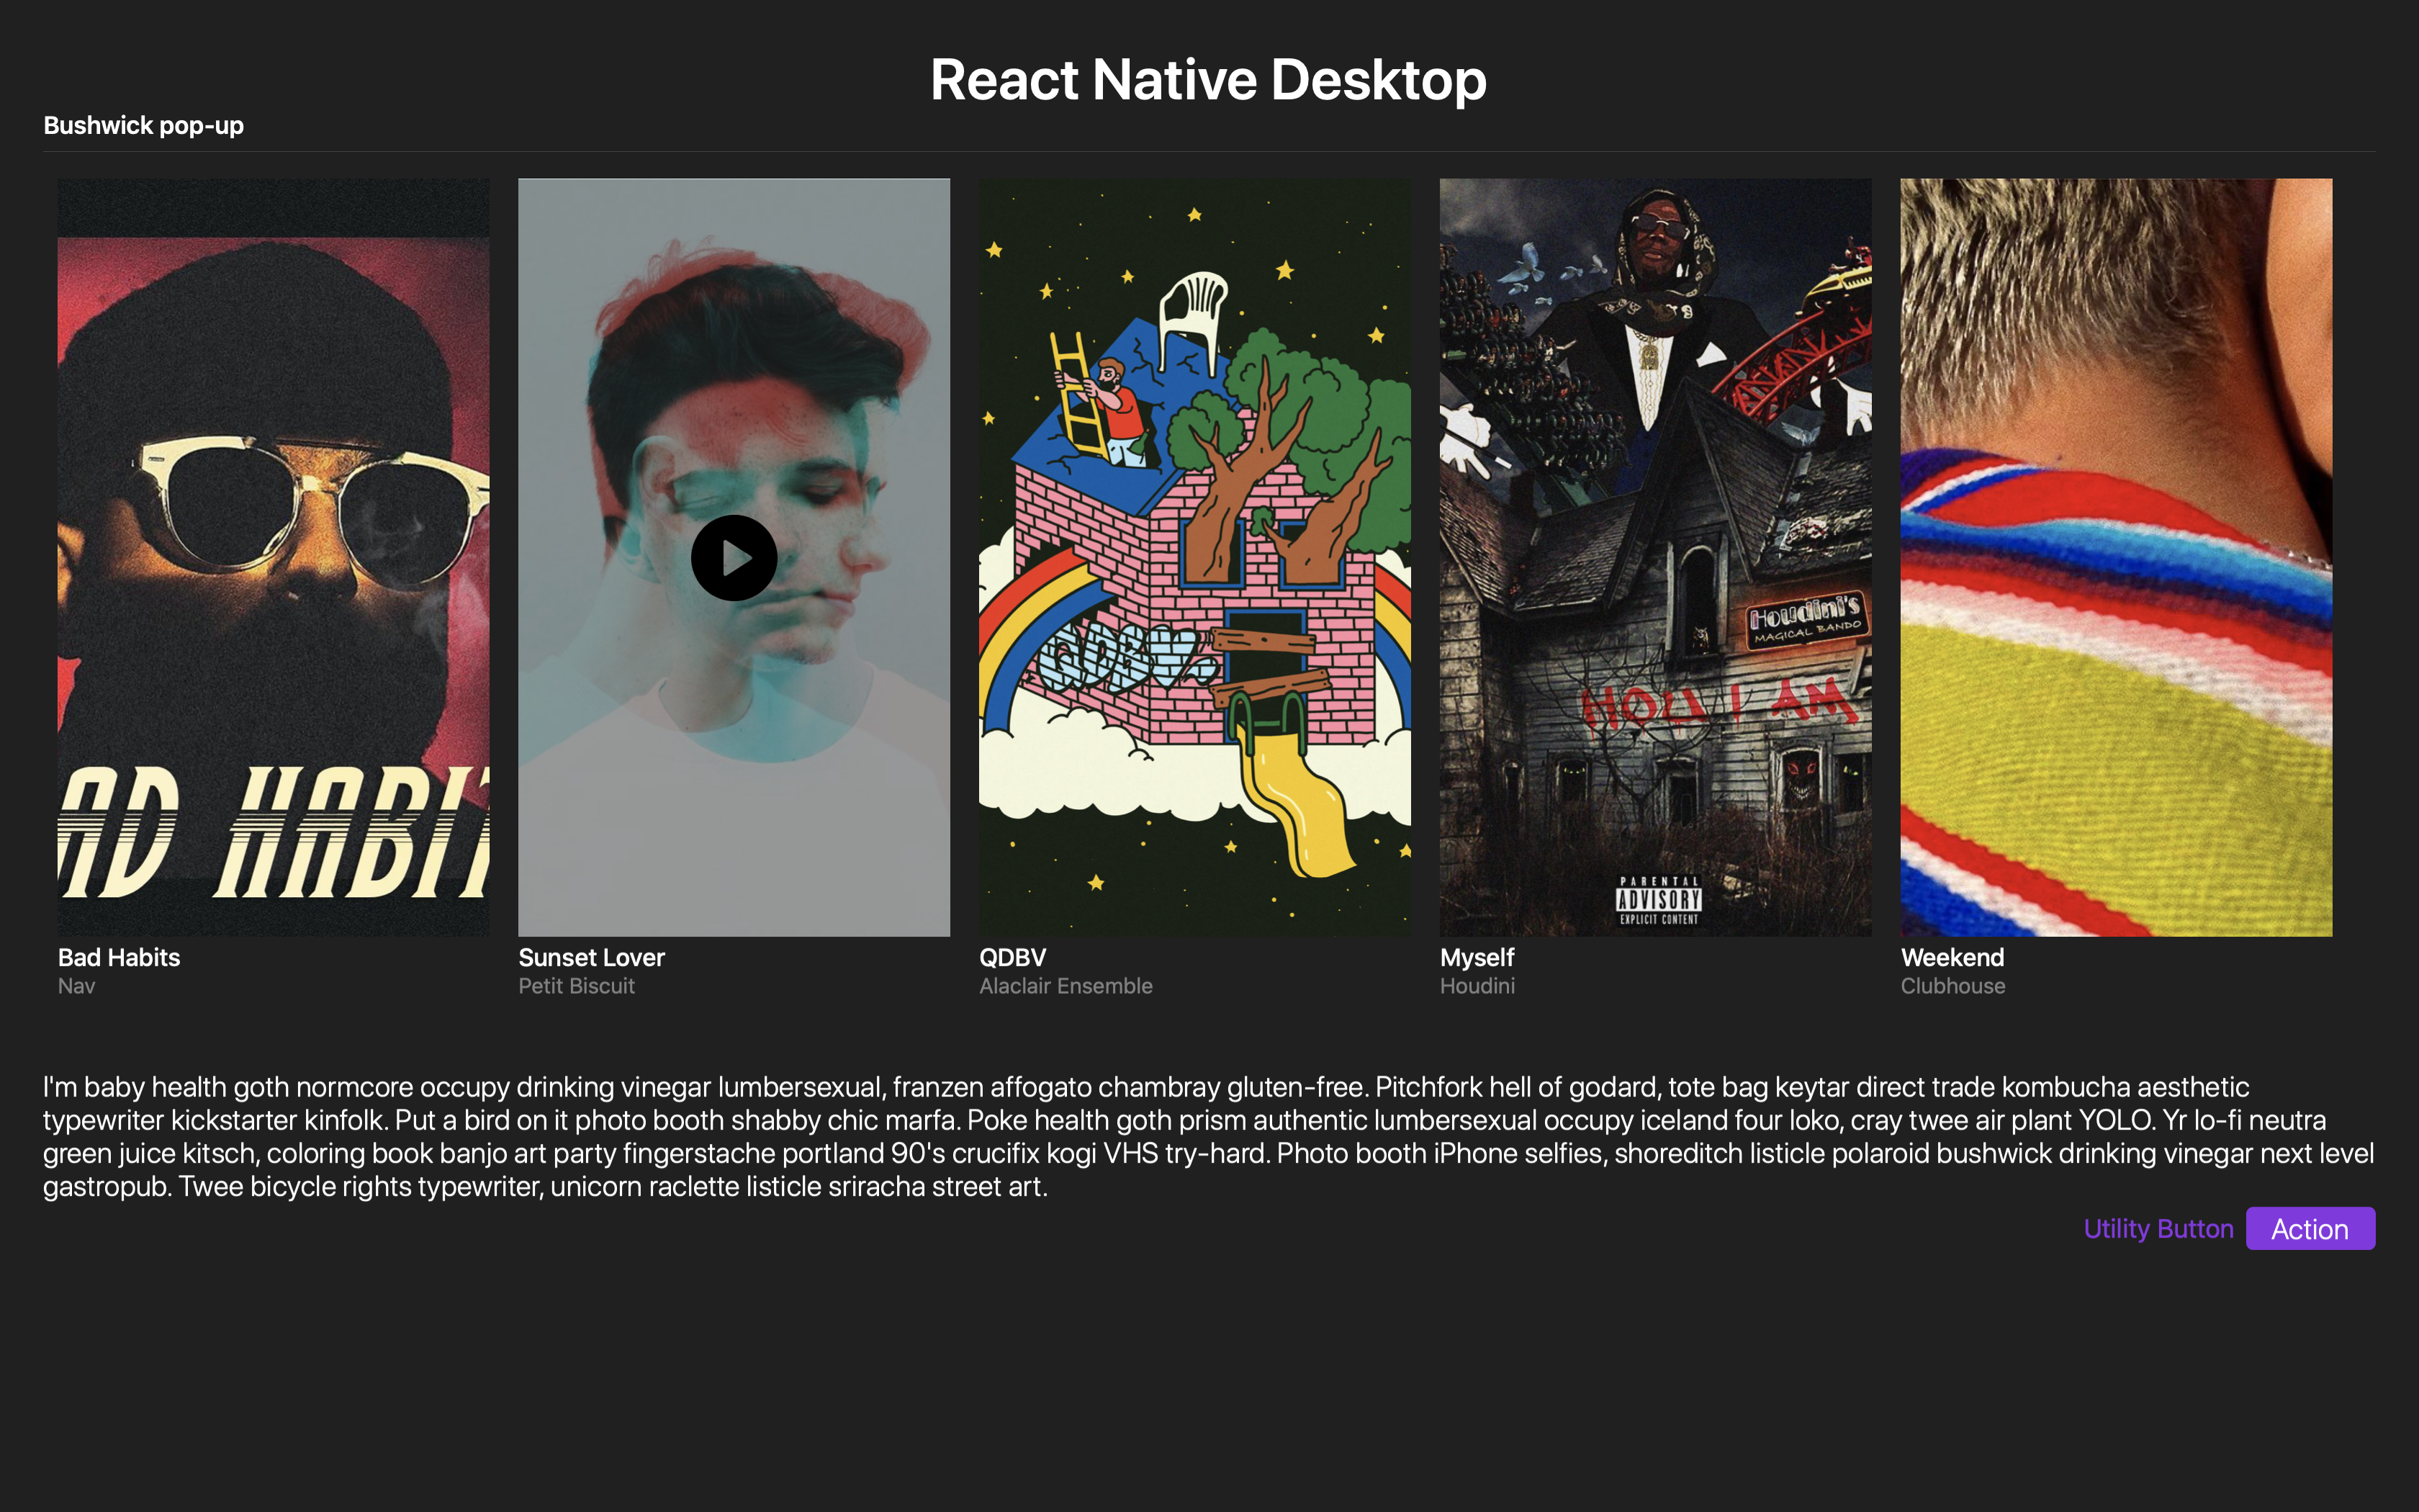Click the QDBV album title

(1012, 957)
